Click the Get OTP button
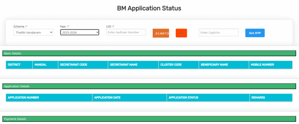The image size is (299, 124). [x=255, y=33]
